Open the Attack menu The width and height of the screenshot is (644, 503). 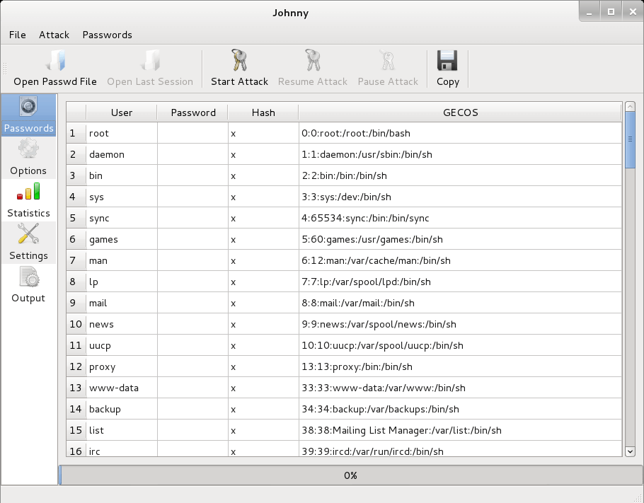(54, 35)
